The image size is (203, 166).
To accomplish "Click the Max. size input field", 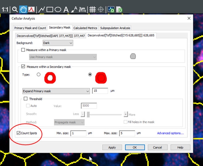I will click(127, 133).
